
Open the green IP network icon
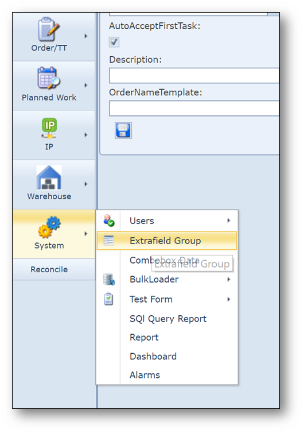click(x=49, y=128)
